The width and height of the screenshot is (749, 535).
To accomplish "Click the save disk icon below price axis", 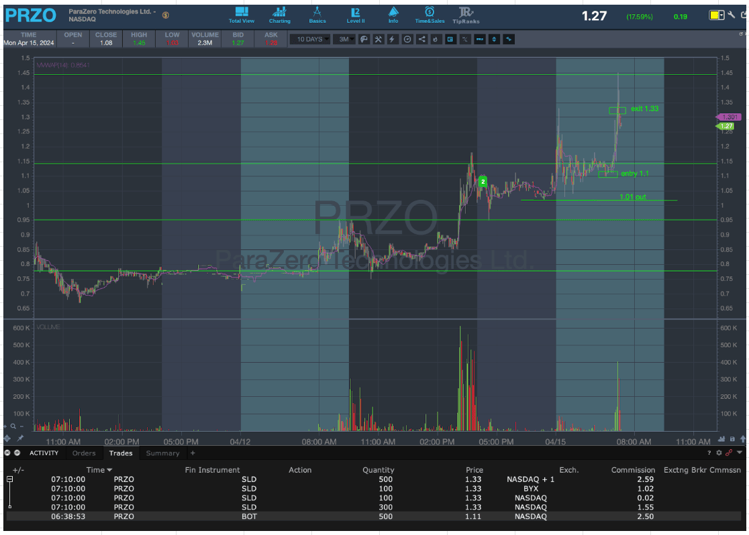I will click(732, 438).
